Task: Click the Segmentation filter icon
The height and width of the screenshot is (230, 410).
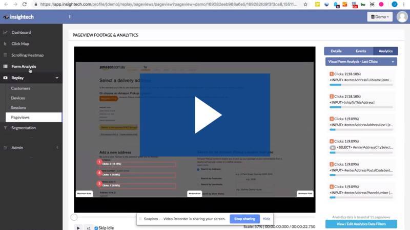Action: [x=5, y=128]
